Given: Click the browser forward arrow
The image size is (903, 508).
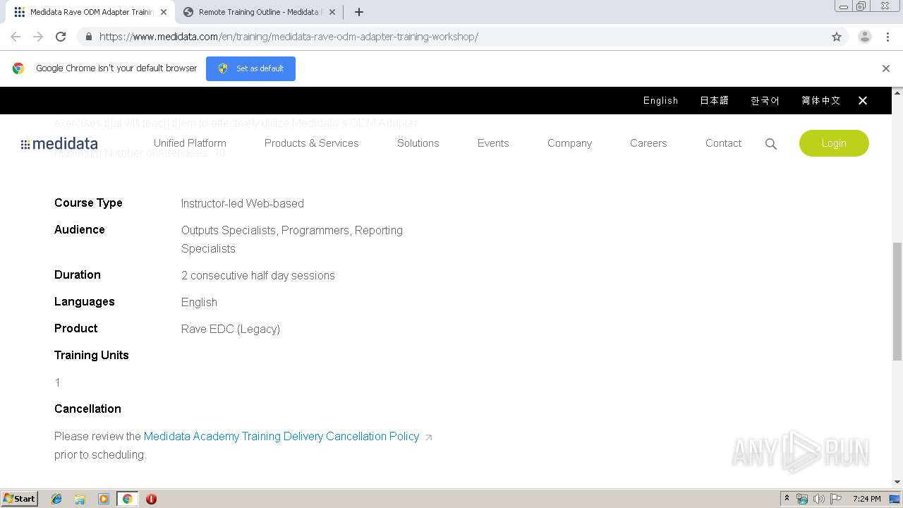Looking at the screenshot, I should click(38, 37).
